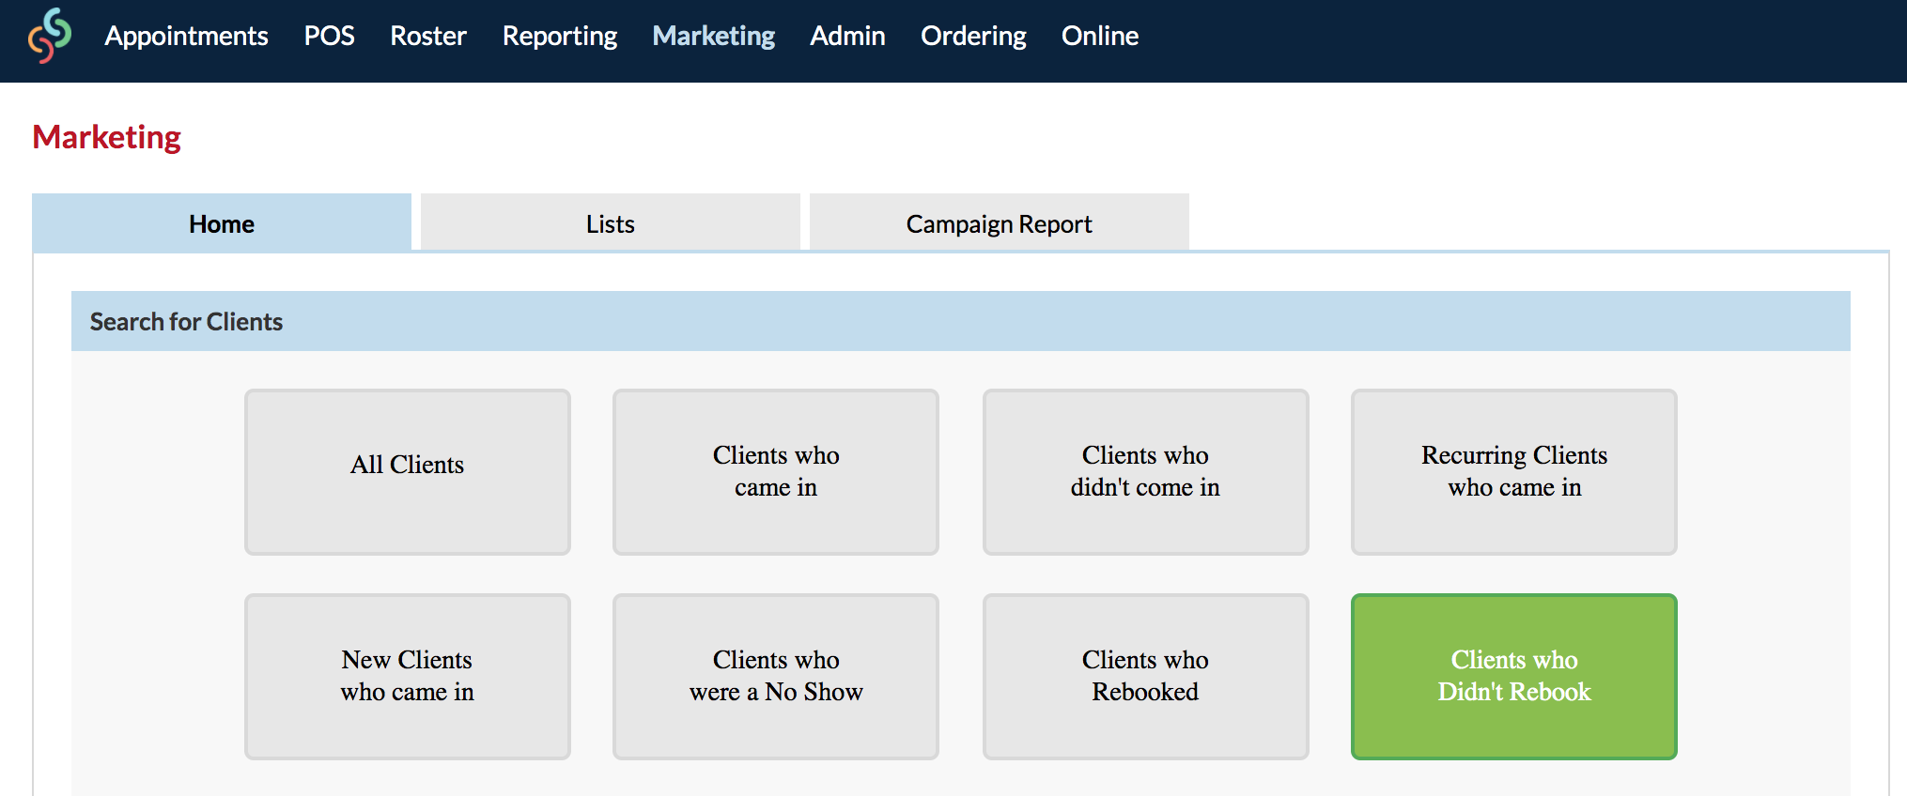1907x796 pixels.
Task: Go to the Roster section
Action: 428,36
